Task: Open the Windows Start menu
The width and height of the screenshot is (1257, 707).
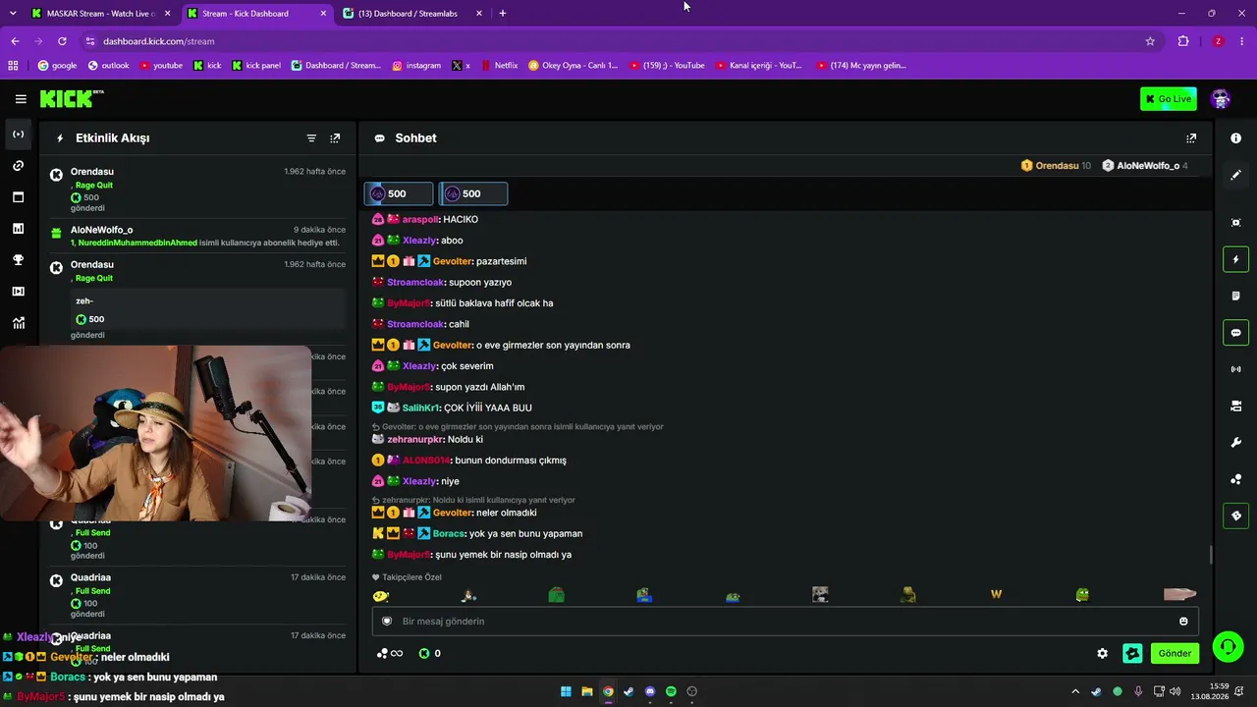Action: [566, 691]
